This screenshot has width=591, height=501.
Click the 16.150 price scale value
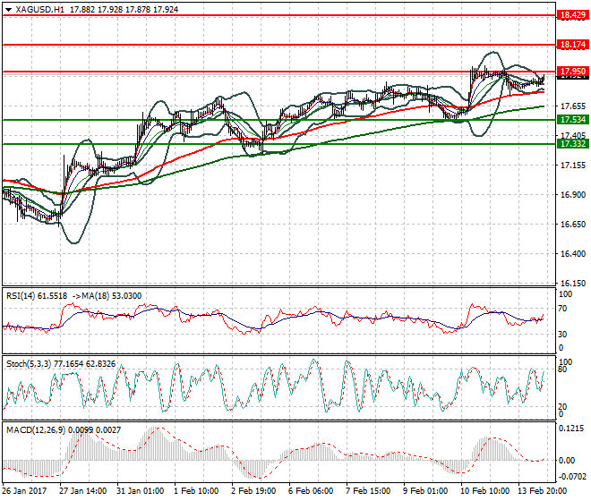(573, 283)
